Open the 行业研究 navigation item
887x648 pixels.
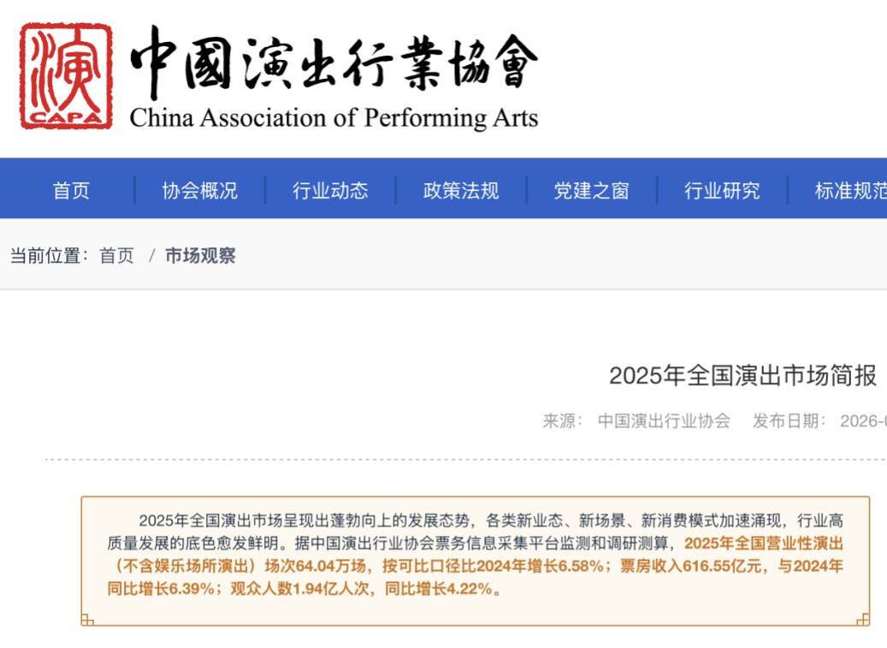point(722,190)
